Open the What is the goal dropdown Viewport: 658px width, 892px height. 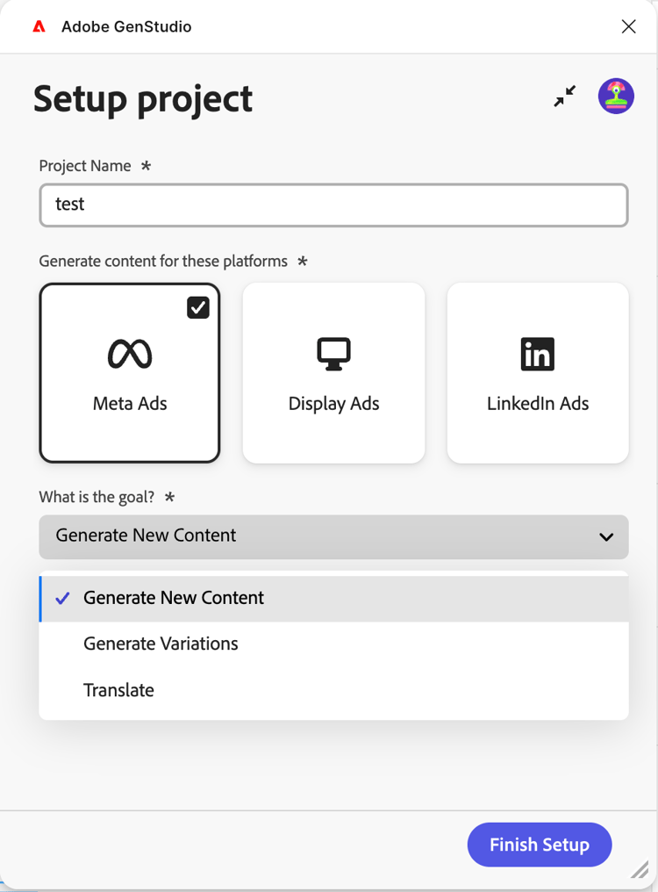click(x=333, y=536)
